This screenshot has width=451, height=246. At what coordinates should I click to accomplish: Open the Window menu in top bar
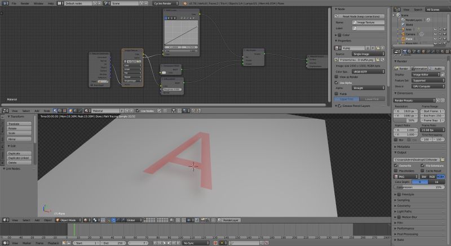pos(38,3)
